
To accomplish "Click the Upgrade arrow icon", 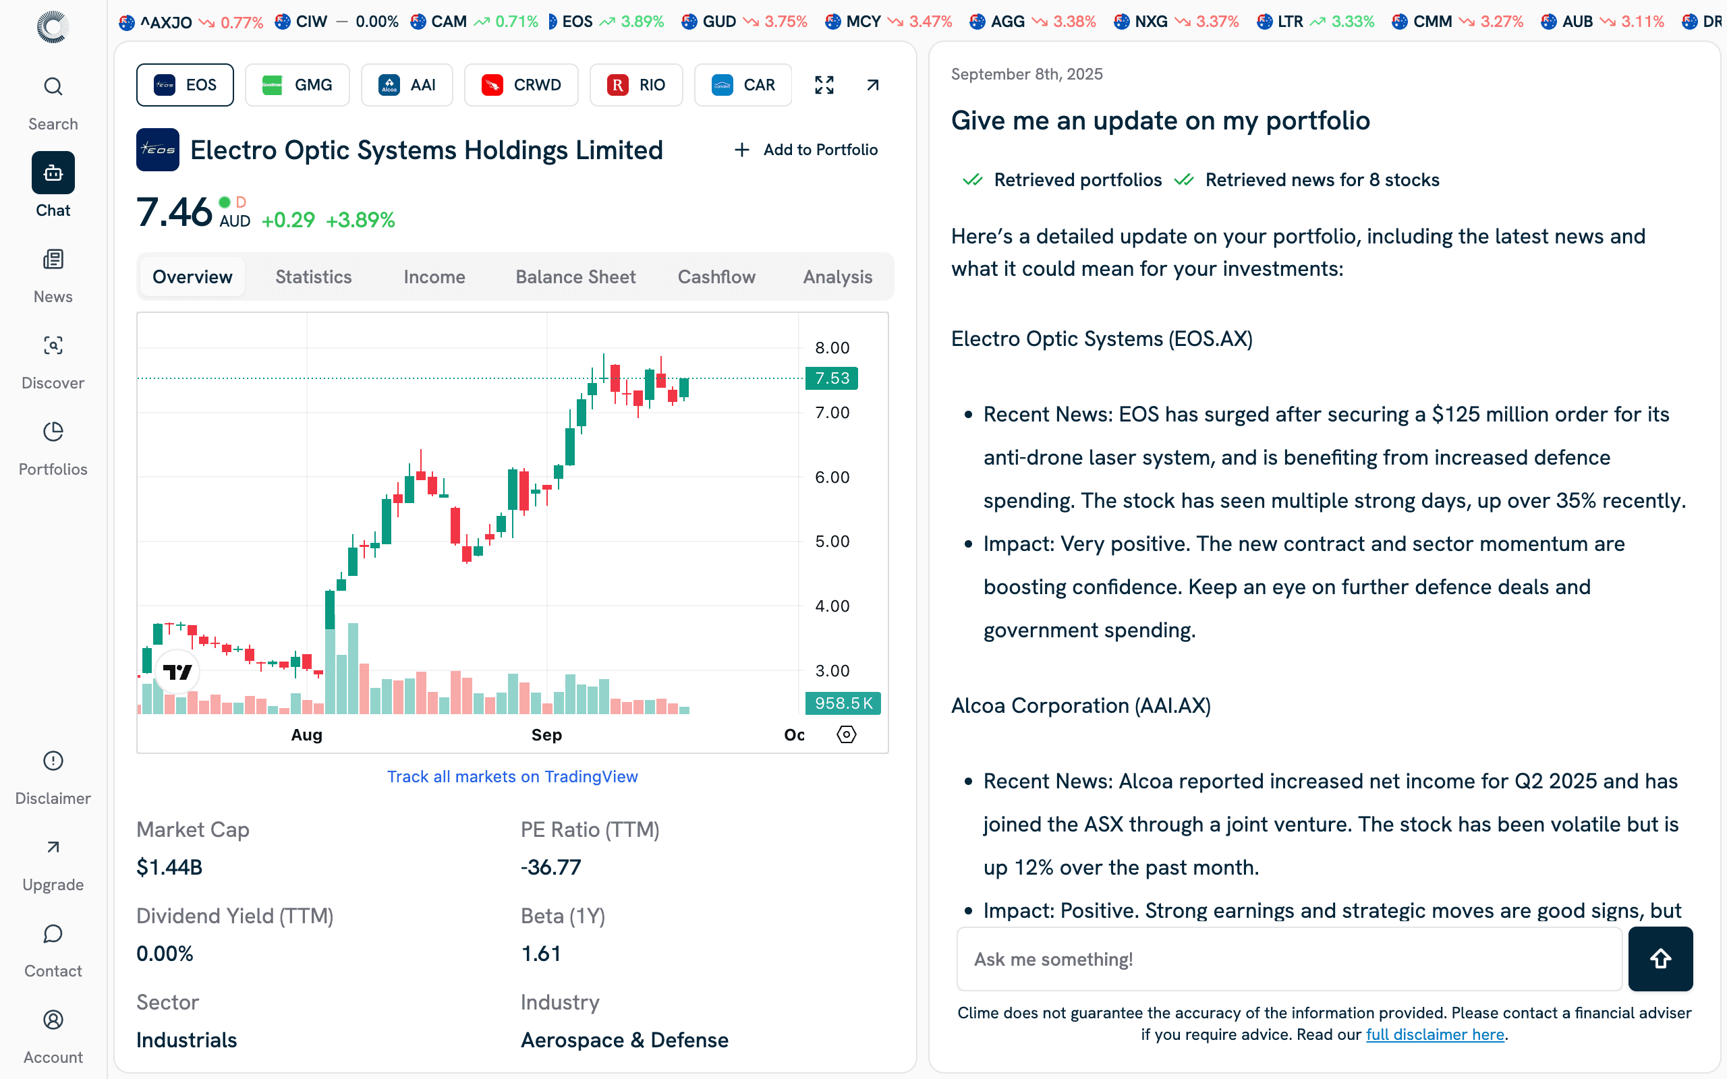I will click(53, 847).
